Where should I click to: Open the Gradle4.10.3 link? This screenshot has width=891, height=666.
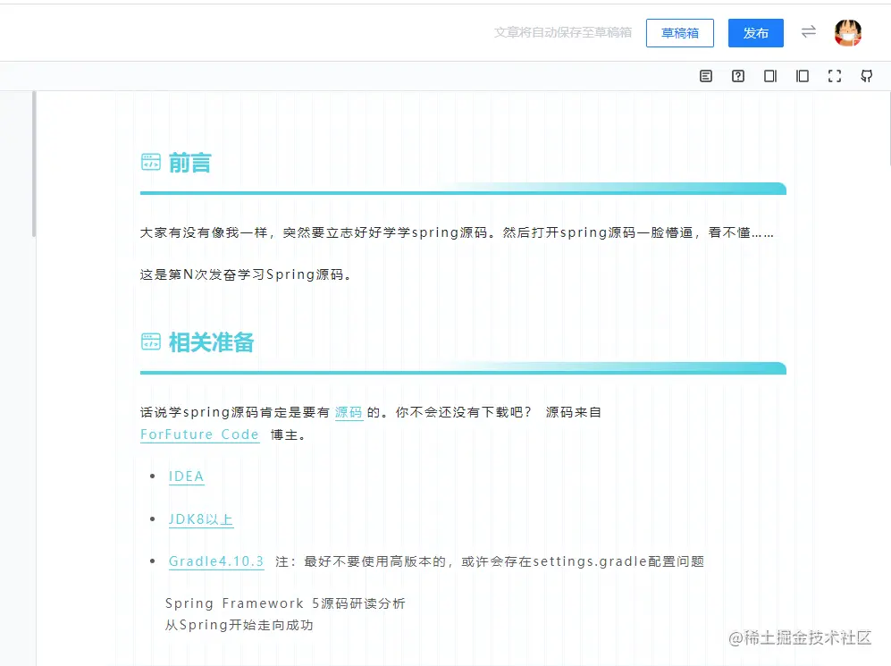pyautogui.click(x=216, y=561)
